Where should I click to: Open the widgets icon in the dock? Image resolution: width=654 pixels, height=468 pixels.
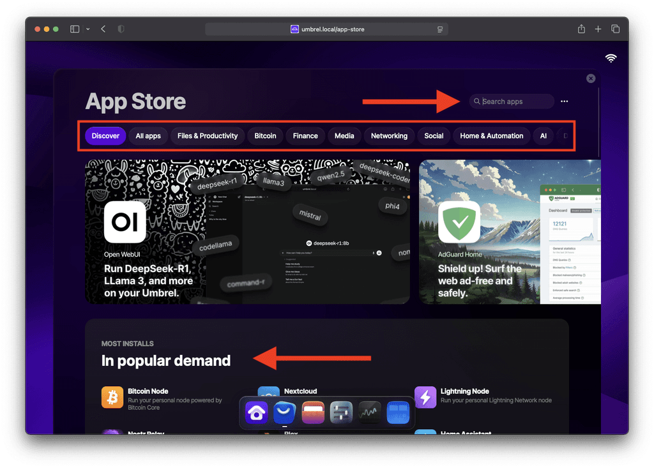point(398,413)
